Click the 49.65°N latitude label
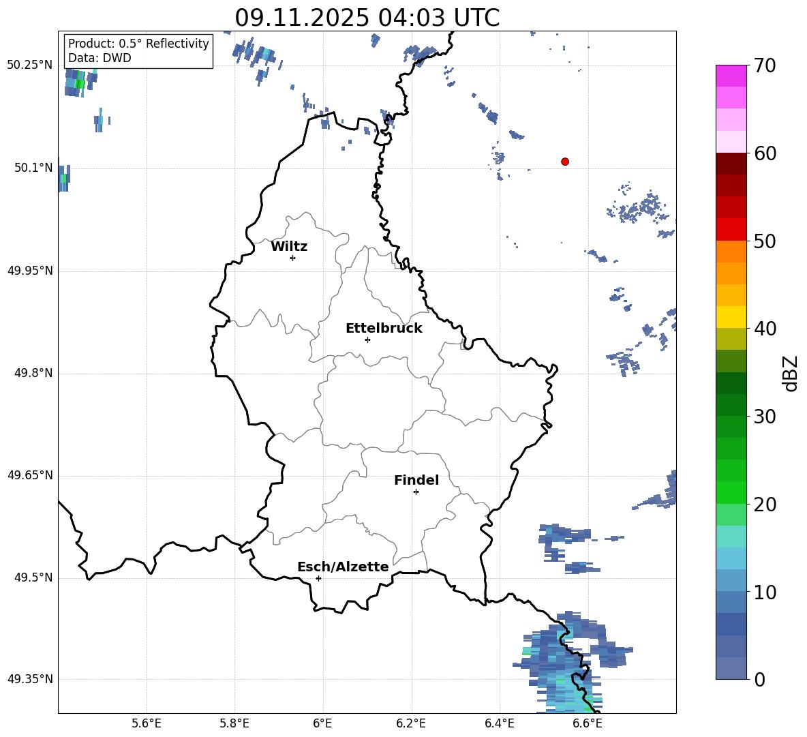Image resolution: width=807 pixels, height=737 pixels. coord(30,475)
